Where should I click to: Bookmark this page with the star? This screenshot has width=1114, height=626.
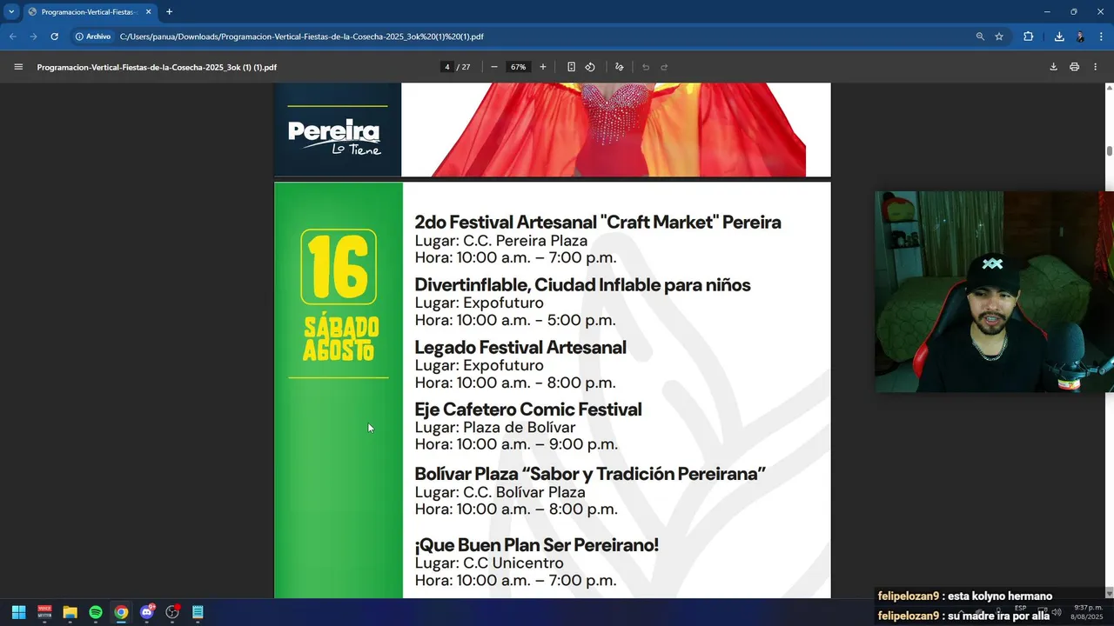(999, 37)
